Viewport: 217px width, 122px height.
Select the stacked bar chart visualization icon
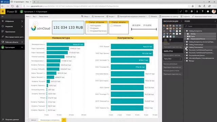pyautogui.click(x=164, y=26)
